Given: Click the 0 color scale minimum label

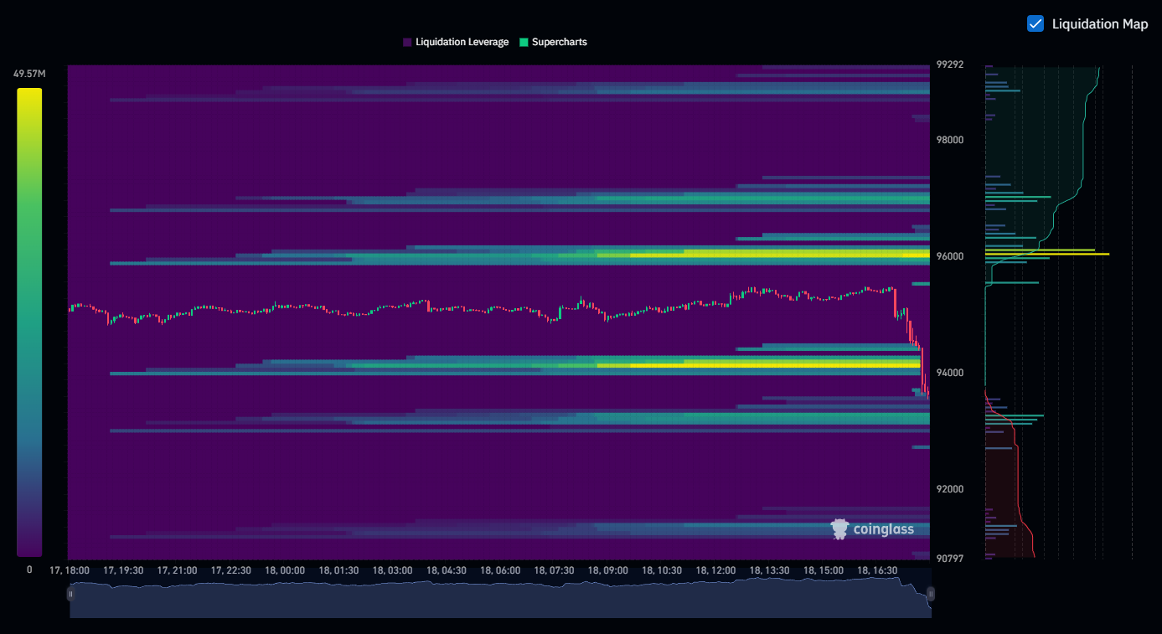Looking at the screenshot, I should point(29,570).
